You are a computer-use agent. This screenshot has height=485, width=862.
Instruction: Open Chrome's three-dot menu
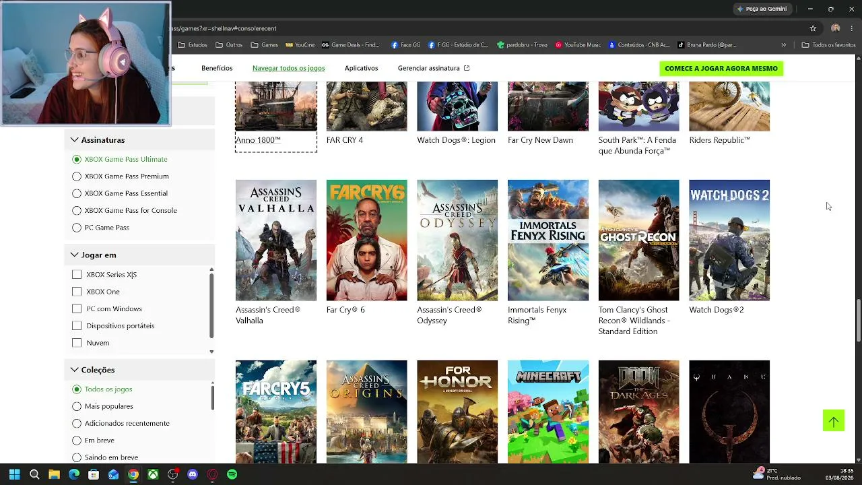pyautogui.click(x=852, y=28)
